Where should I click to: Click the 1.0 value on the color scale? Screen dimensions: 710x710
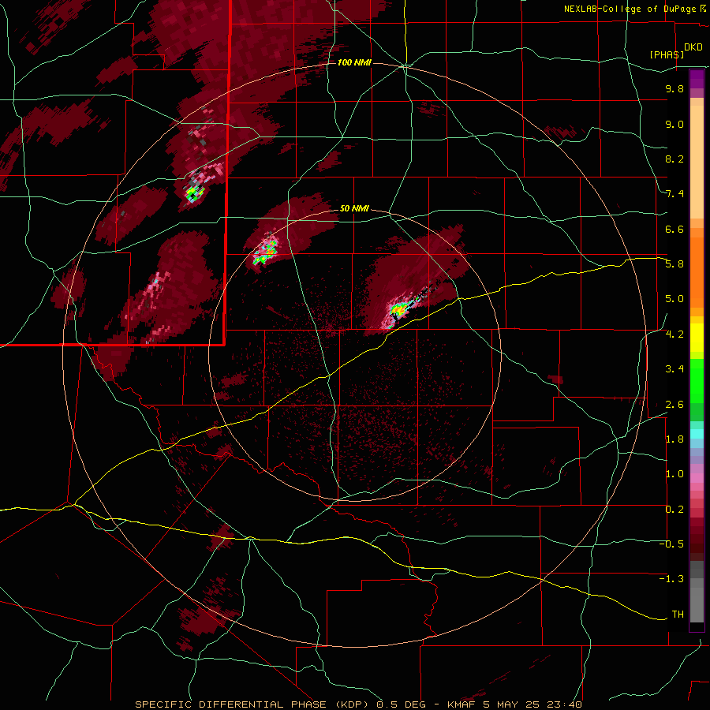tap(674, 474)
